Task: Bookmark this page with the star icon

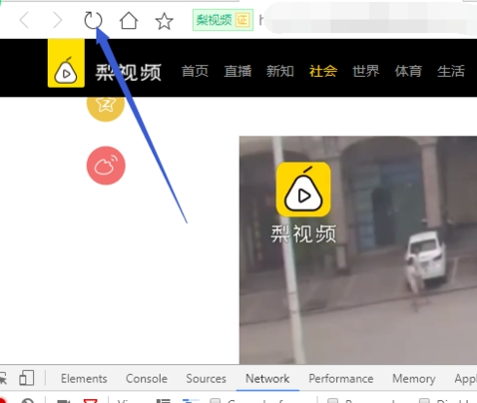Action: (165, 21)
